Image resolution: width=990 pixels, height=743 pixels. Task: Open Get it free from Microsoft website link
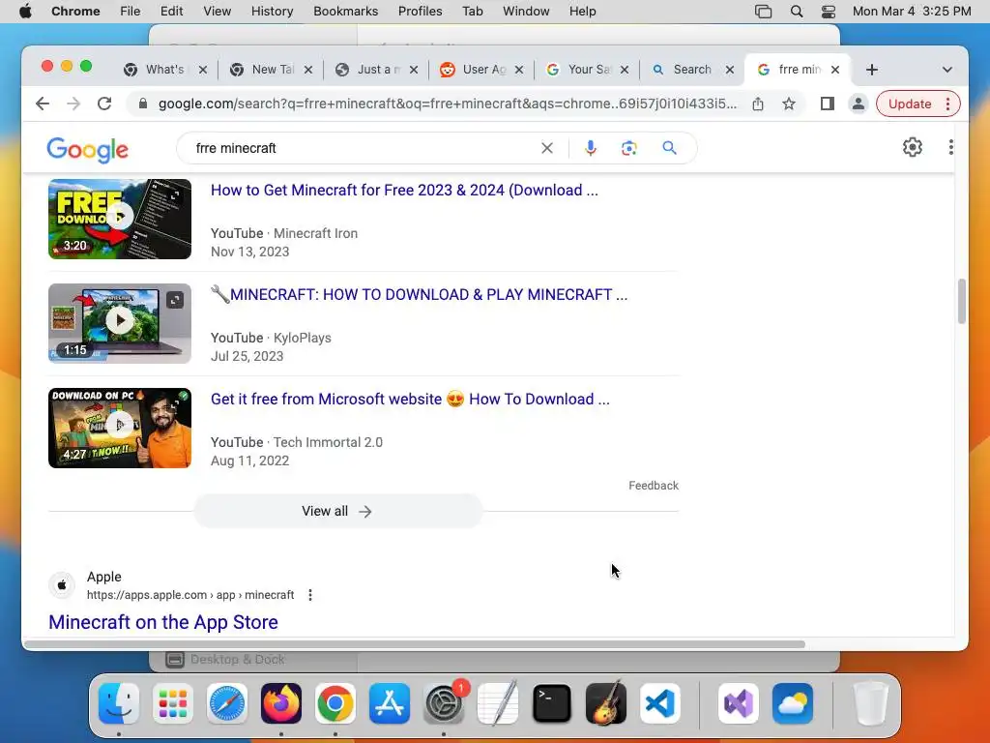[x=410, y=400]
